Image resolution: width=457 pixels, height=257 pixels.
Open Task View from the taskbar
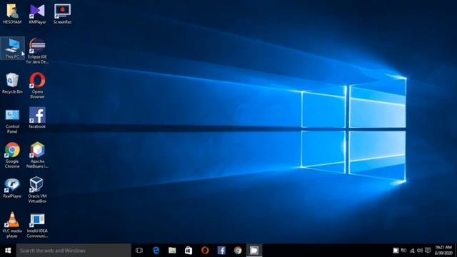pos(139,251)
